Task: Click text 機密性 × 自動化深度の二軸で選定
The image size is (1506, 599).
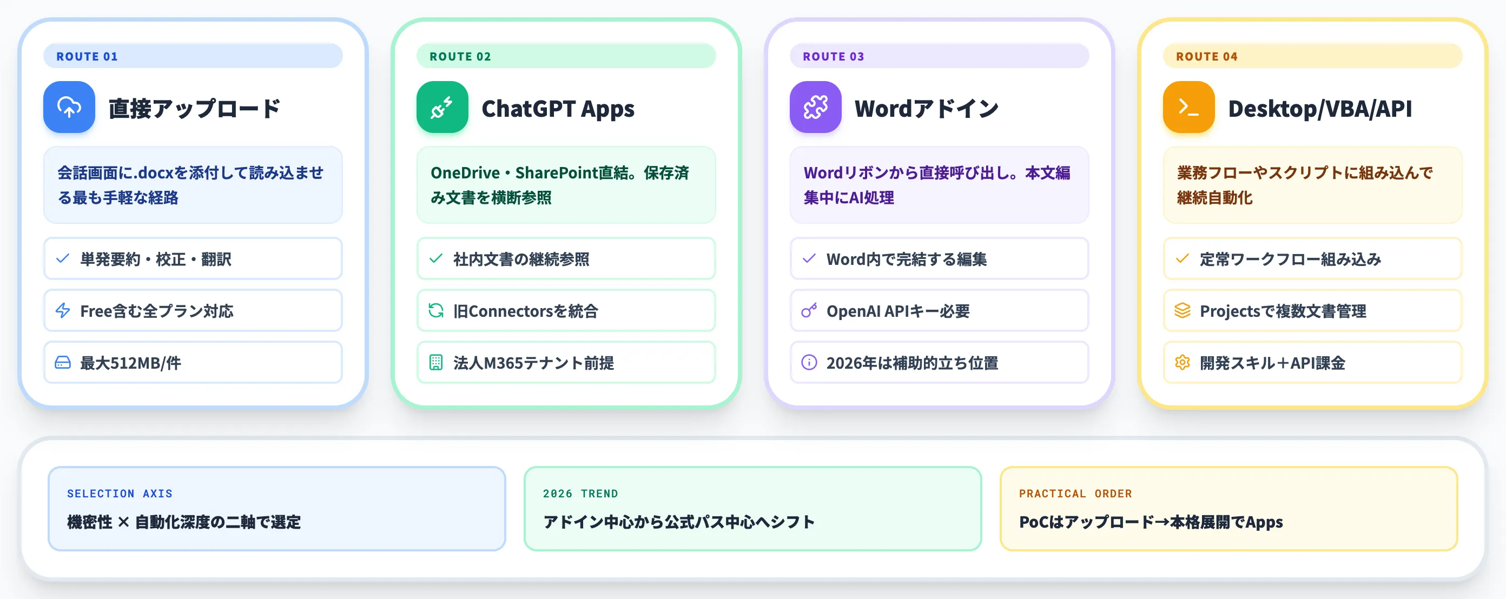Action: tap(183, 522)
